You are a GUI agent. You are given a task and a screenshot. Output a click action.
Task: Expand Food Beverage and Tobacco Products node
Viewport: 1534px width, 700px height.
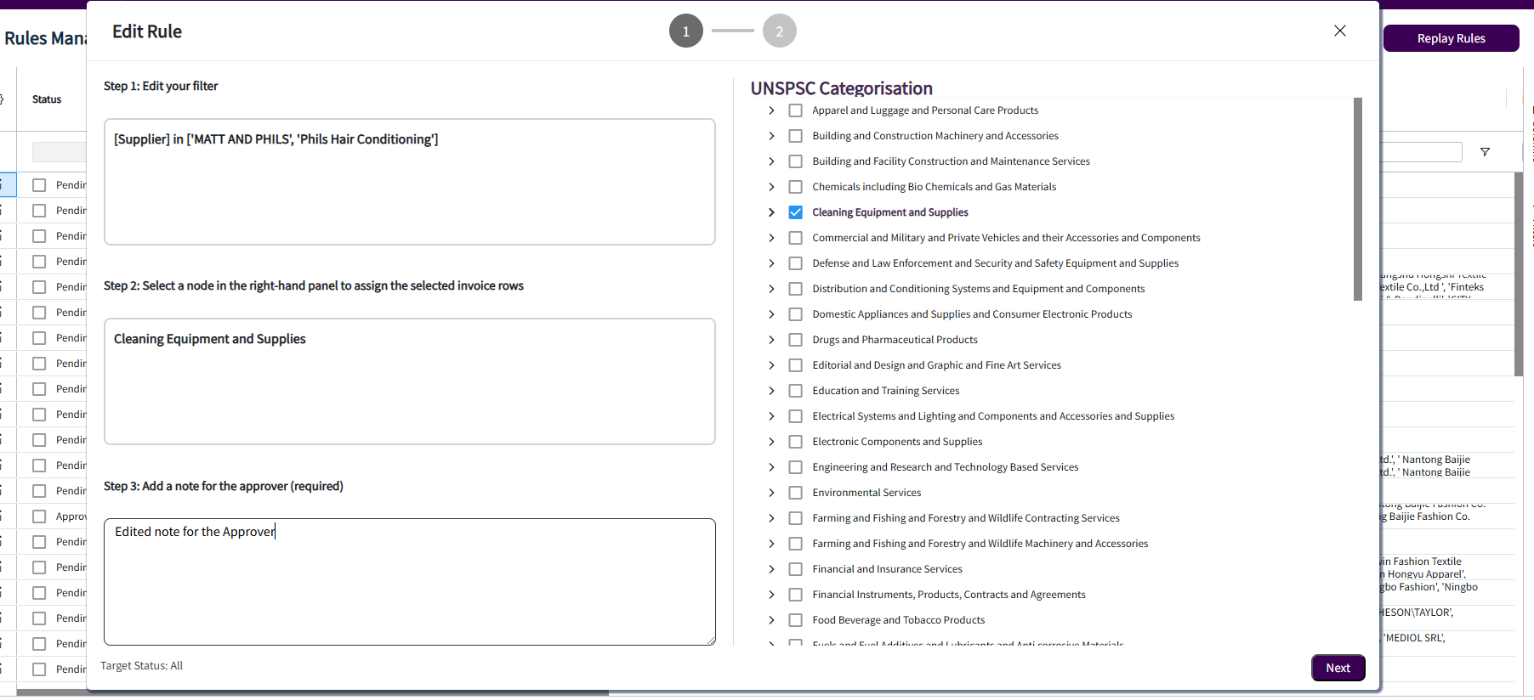pyautogui.click(x=771, y=620)
